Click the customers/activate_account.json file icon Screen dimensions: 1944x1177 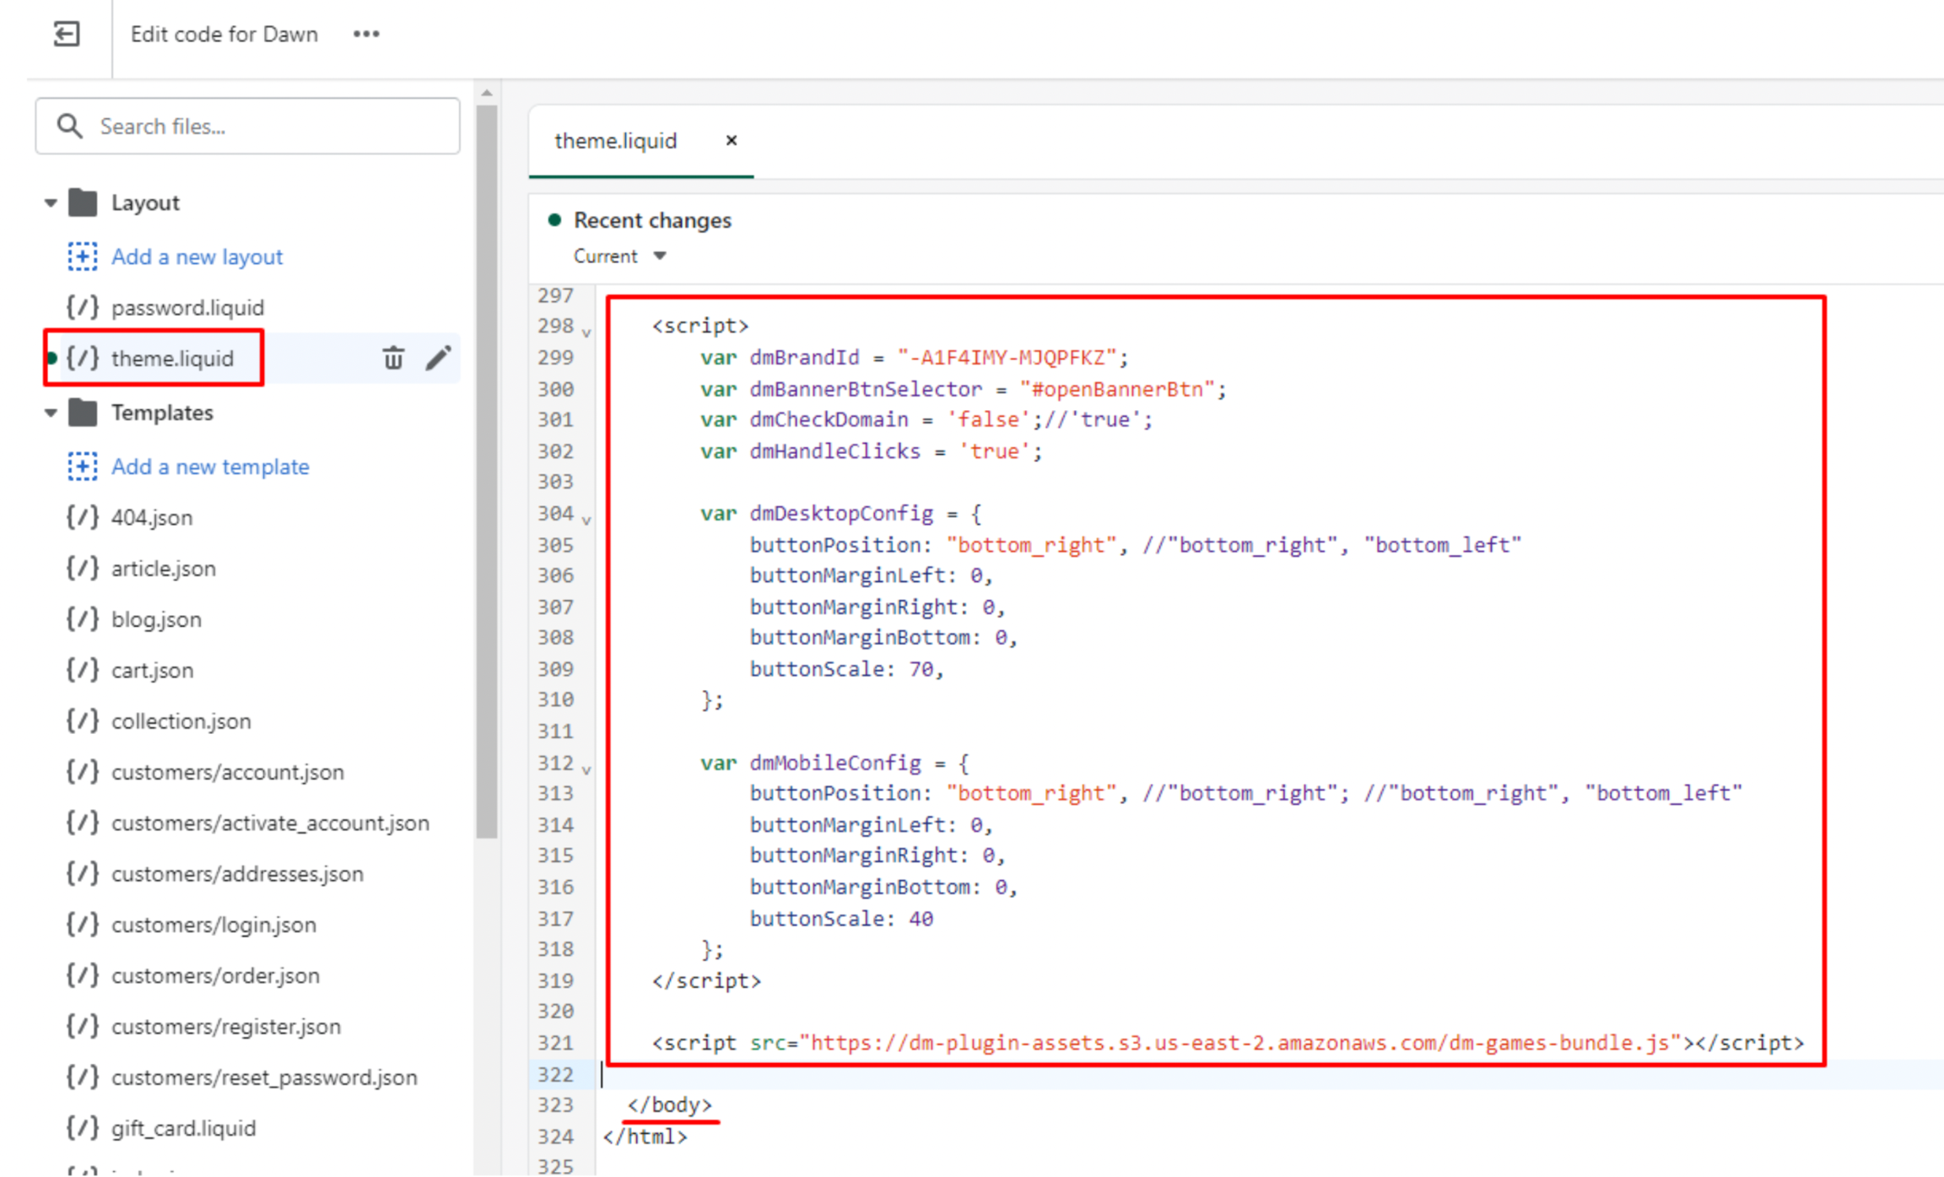pyautogui.click(x=83, y=823)
